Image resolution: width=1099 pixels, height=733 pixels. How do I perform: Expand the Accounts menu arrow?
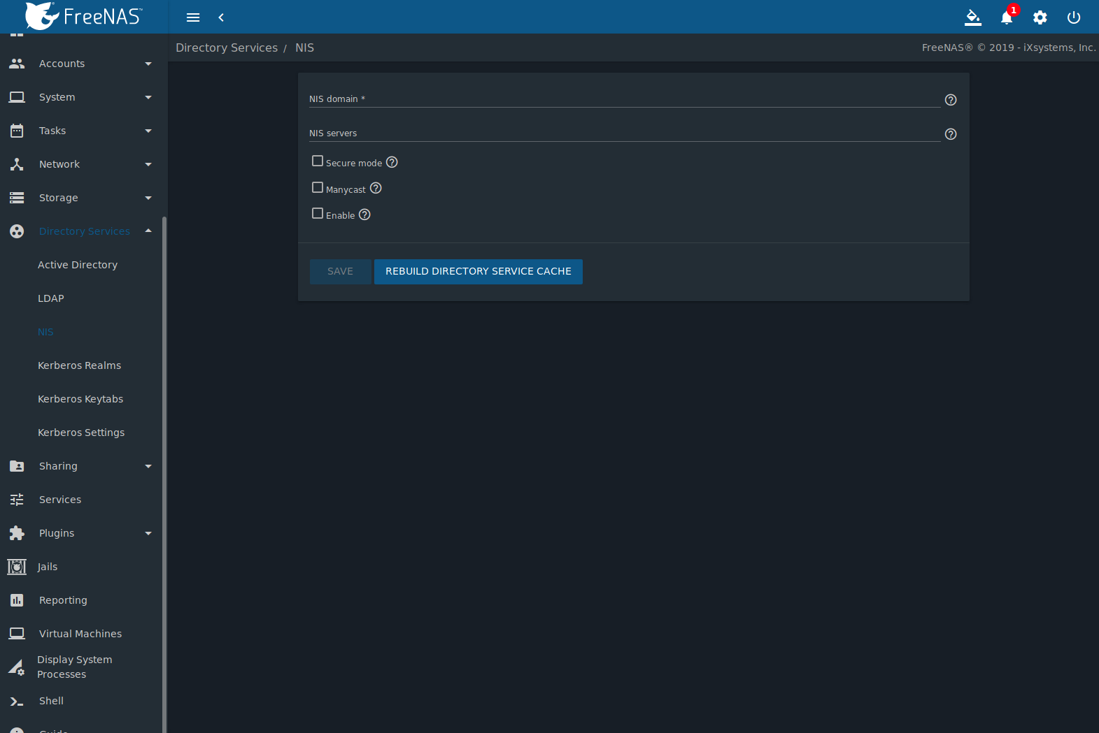148,64
